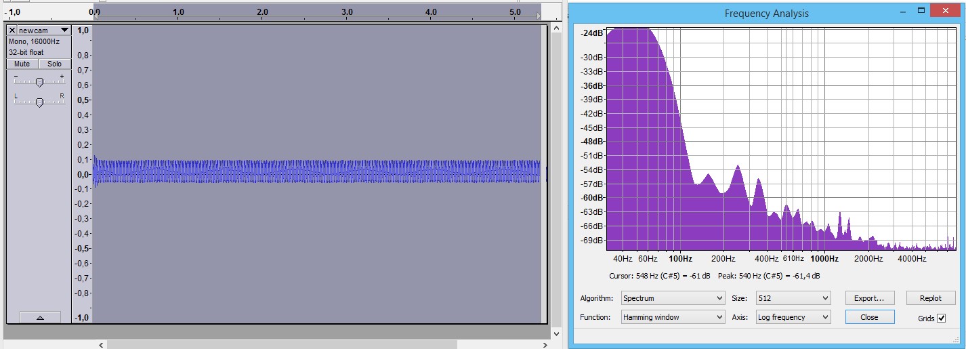
Task: Mute the newcam track
Action: [22, 64]
